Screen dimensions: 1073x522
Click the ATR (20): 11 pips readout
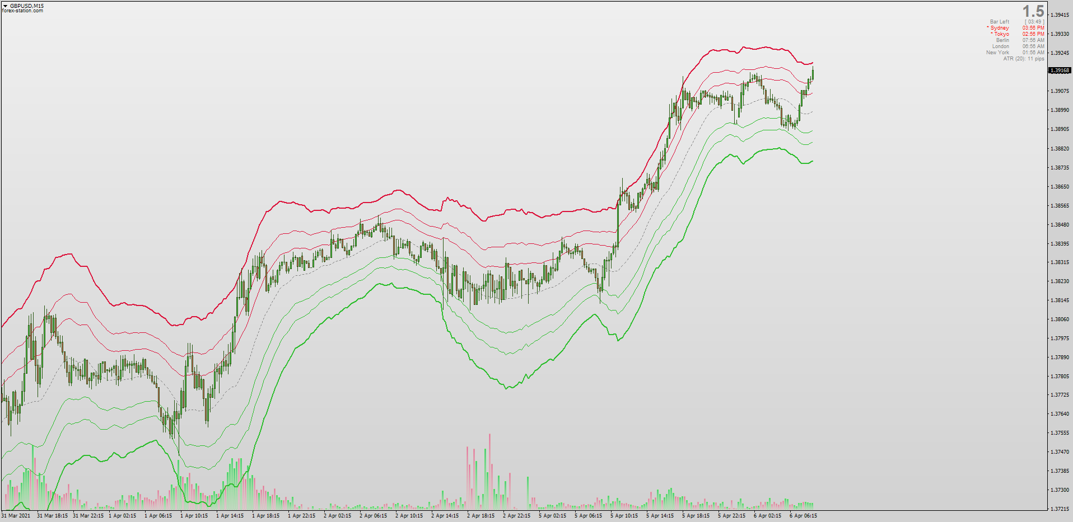coord(1024,59)
